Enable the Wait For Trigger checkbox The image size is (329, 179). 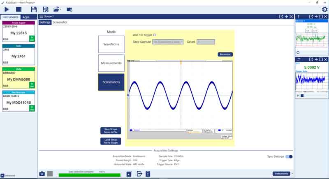point(155,35)
